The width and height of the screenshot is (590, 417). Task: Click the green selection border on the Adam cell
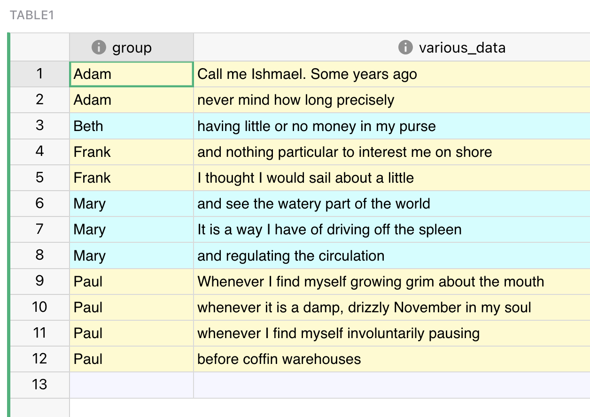click(x=132, y=62)
